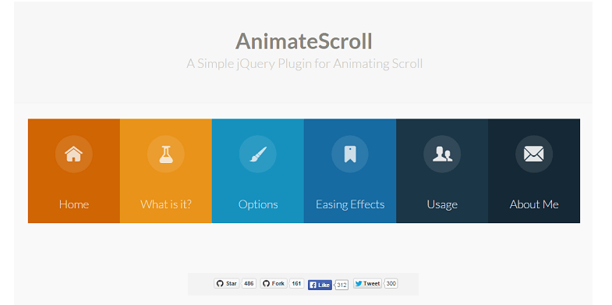
Task: Go to the Home label
Action: 74,204
